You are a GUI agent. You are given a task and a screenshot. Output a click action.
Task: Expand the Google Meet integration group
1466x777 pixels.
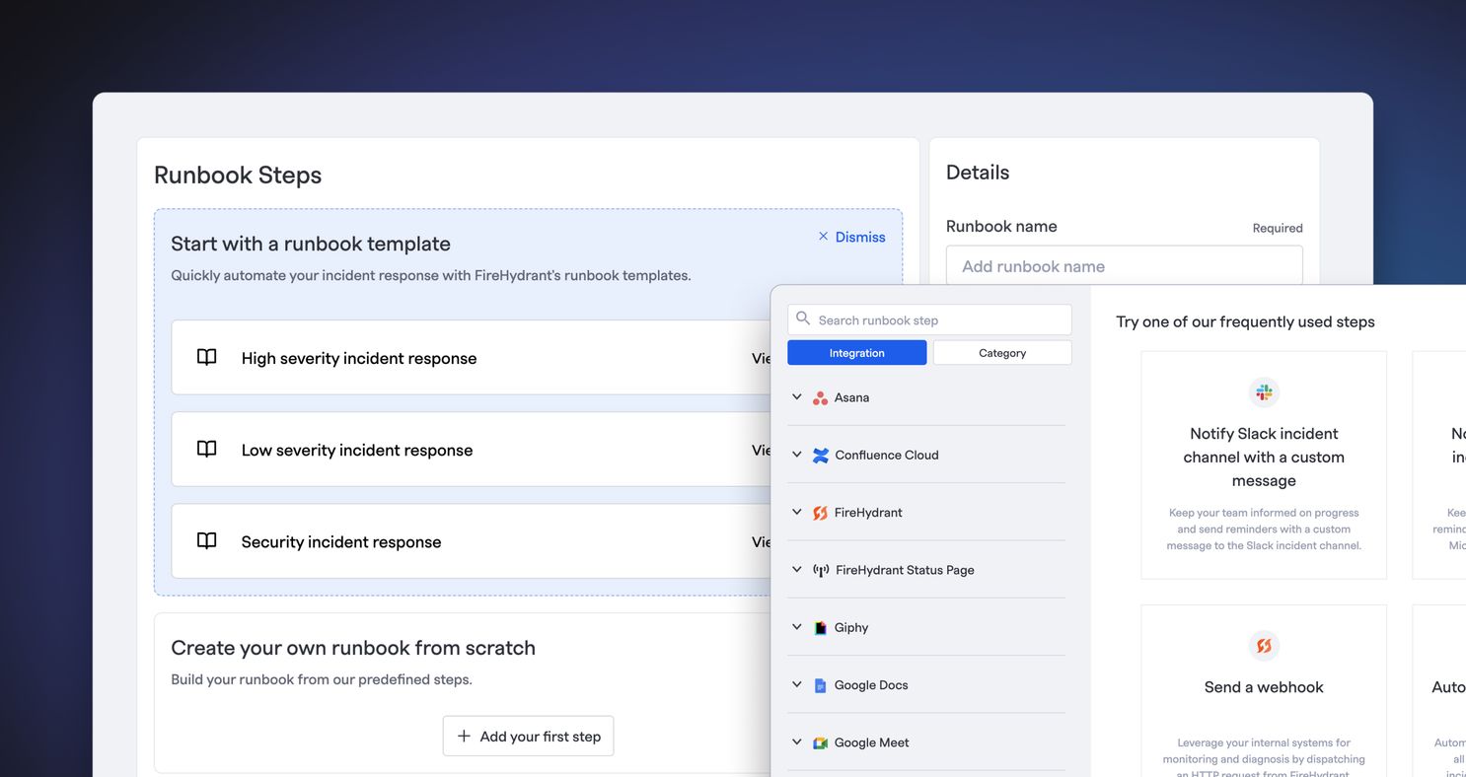[797, 742]
